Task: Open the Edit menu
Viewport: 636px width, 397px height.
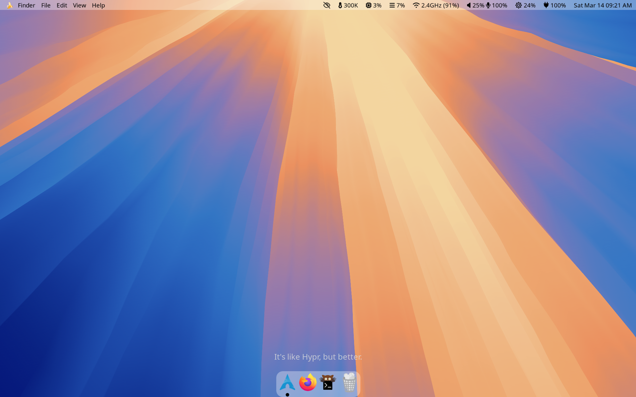Action: 62,5
